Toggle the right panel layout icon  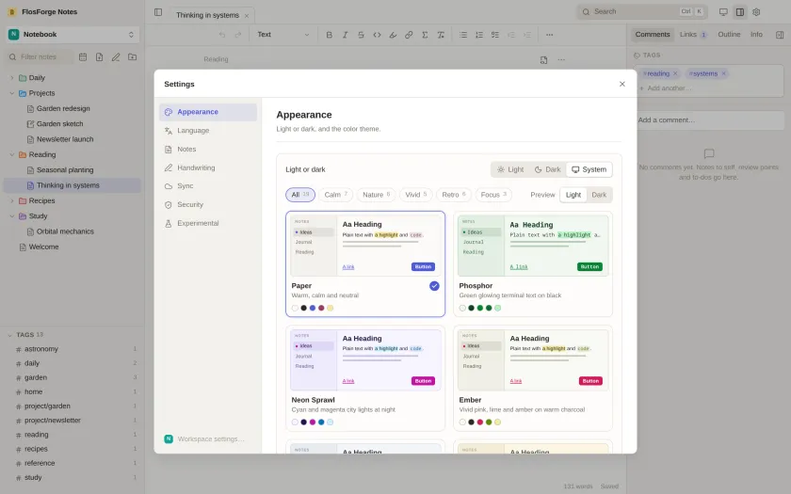(740, 12)
